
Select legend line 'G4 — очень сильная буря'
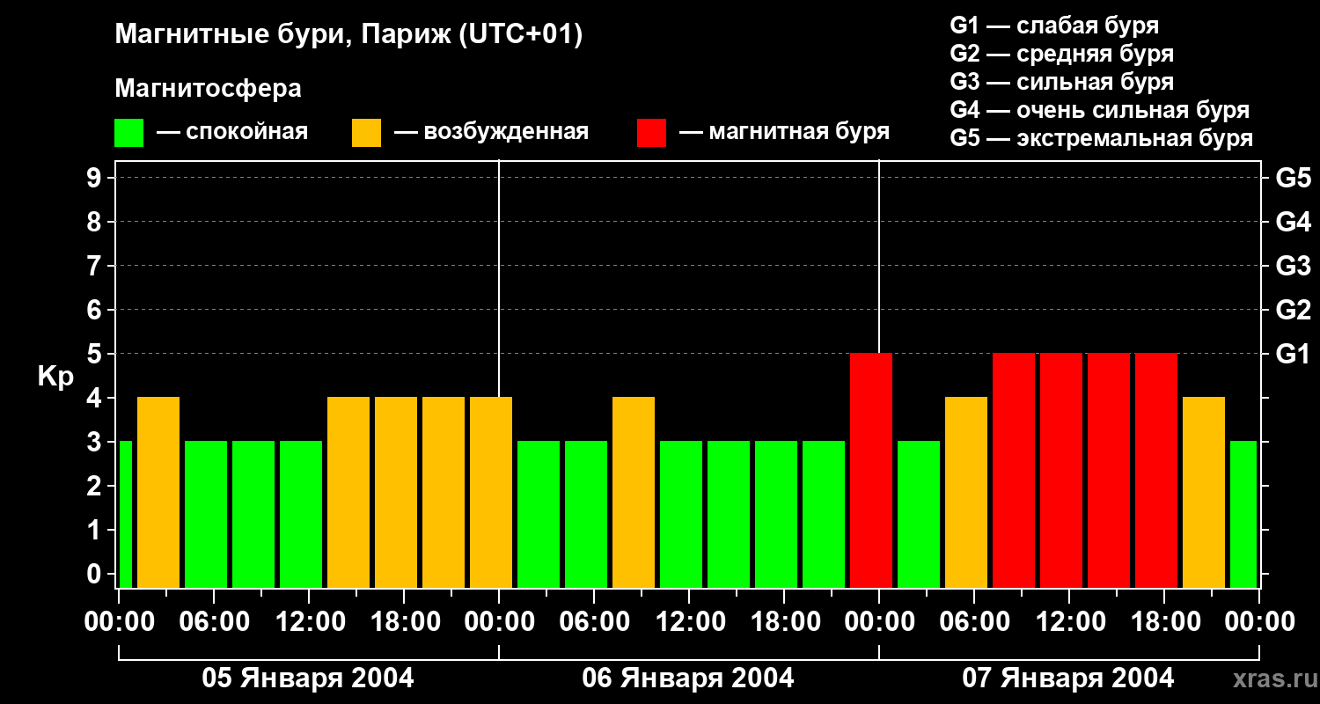click(x=1099, y=111)
